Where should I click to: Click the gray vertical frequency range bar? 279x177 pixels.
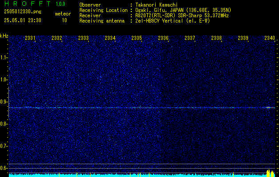8,102
